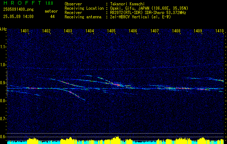Click the 1406 time marker
The width and height of the screenshot is (227, 144).
[x=133, y=31]
